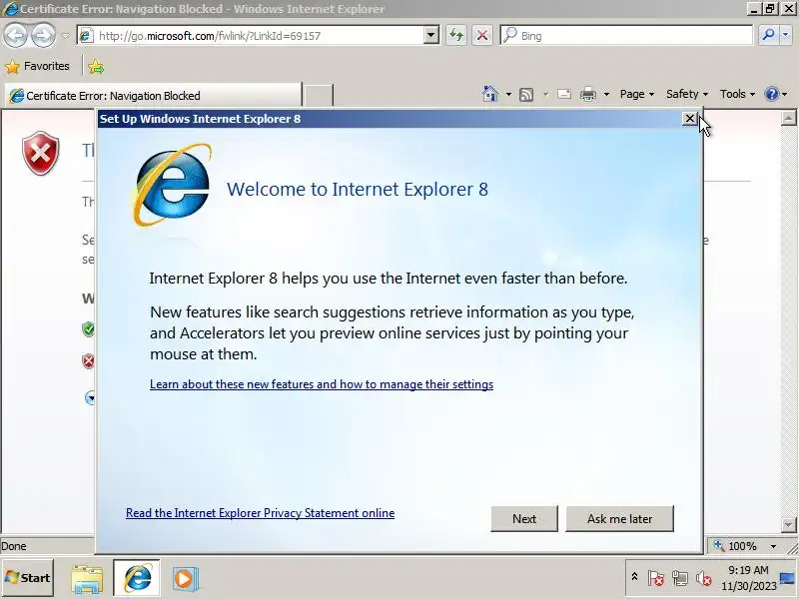Click the zoom level 100% button
799x599 pixels.
[x=738, y=546]
